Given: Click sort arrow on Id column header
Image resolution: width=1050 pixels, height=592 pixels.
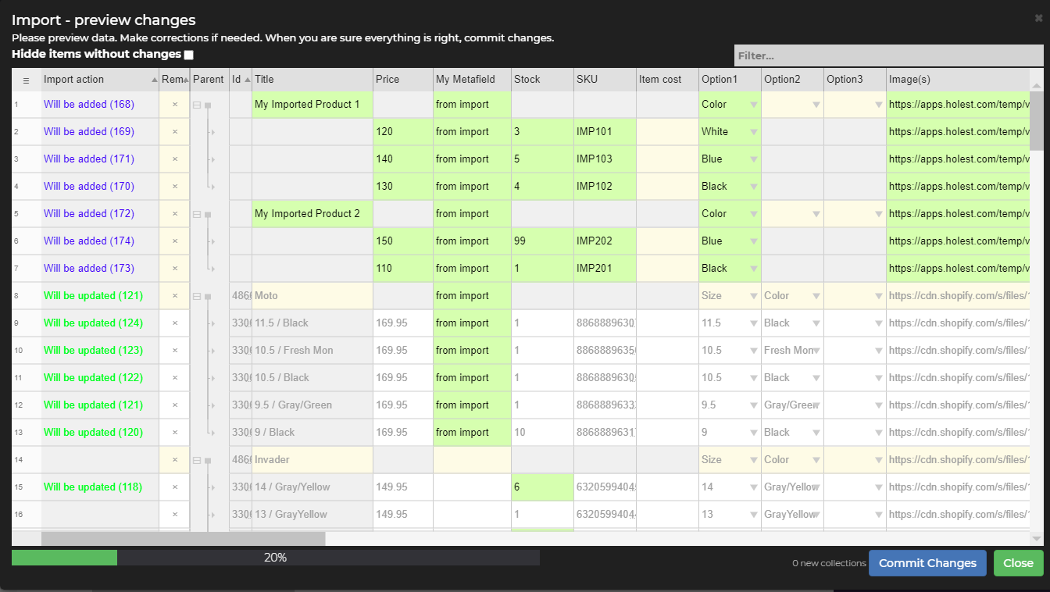Looking at the screenshot, I should pyautogui.click(x=247, y=80).
